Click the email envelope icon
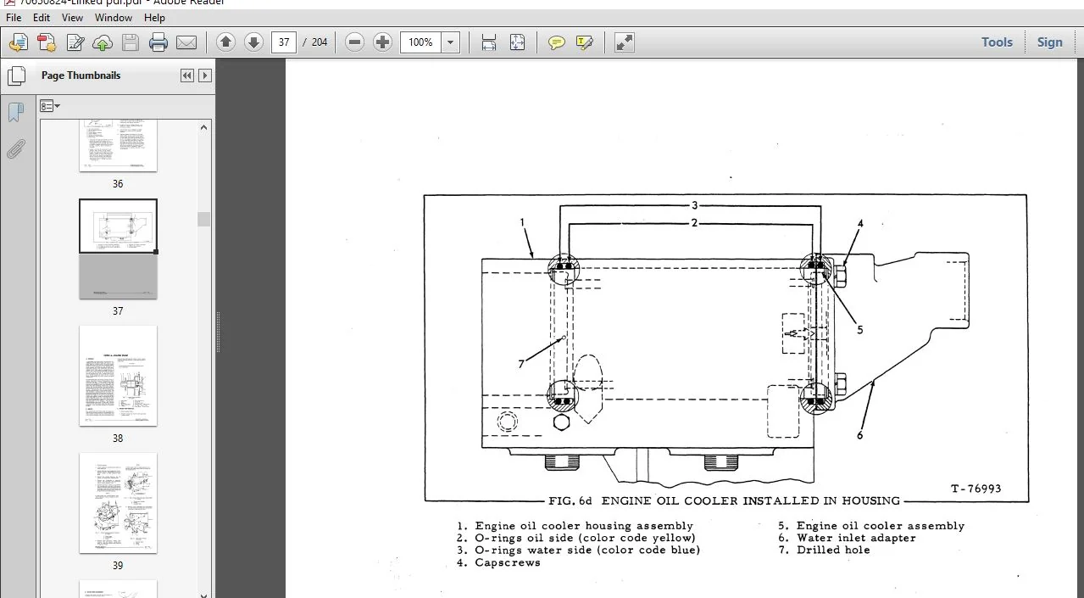Screen dimensions: 1084x598 [x=186, y=42]
